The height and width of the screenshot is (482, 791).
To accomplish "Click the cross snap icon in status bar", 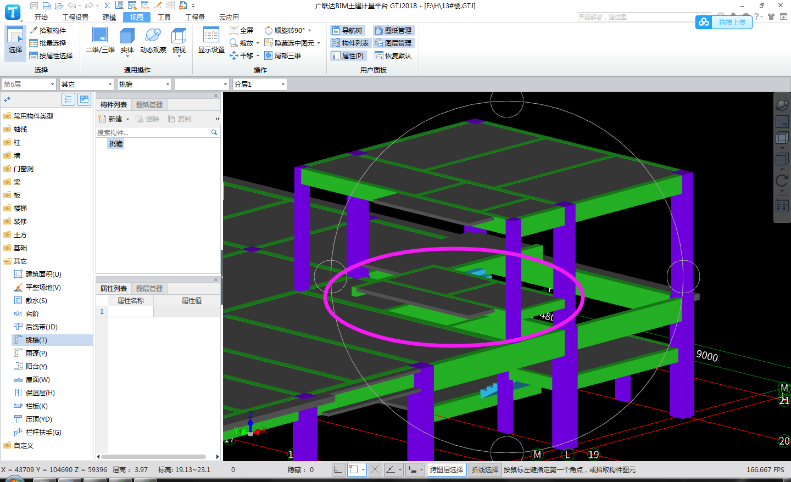I will pos(375,469).
